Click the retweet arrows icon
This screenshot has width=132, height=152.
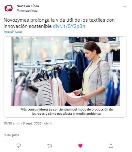point(50,146)
